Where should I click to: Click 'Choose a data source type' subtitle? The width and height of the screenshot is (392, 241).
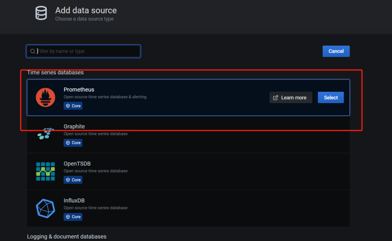[x=84, y=19]
